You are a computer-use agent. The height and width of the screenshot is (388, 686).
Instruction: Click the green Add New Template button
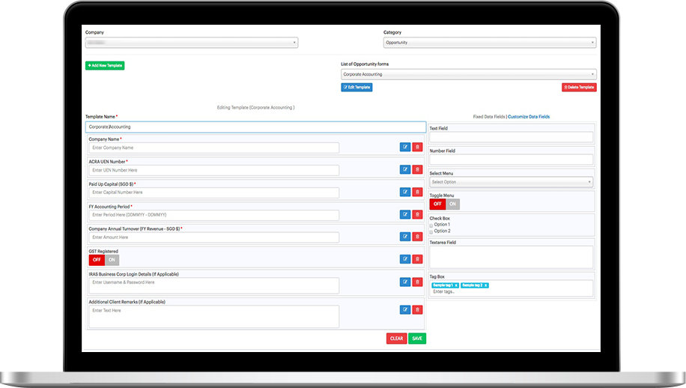click(x=105, y=66)
